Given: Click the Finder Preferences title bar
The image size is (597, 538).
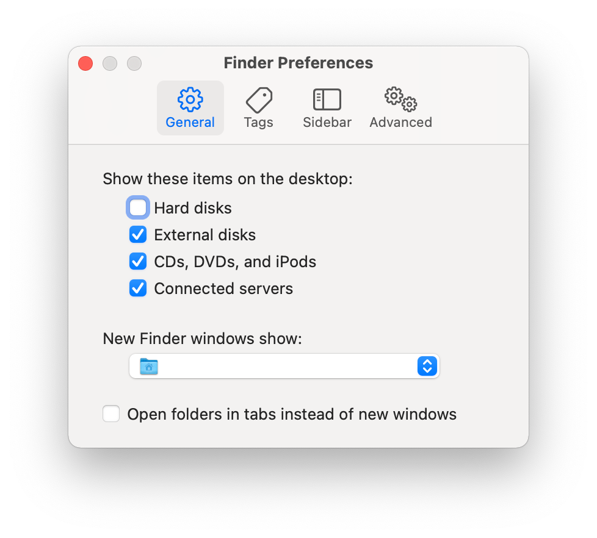Looking at the screenshot, I should [x=298, y=63].
